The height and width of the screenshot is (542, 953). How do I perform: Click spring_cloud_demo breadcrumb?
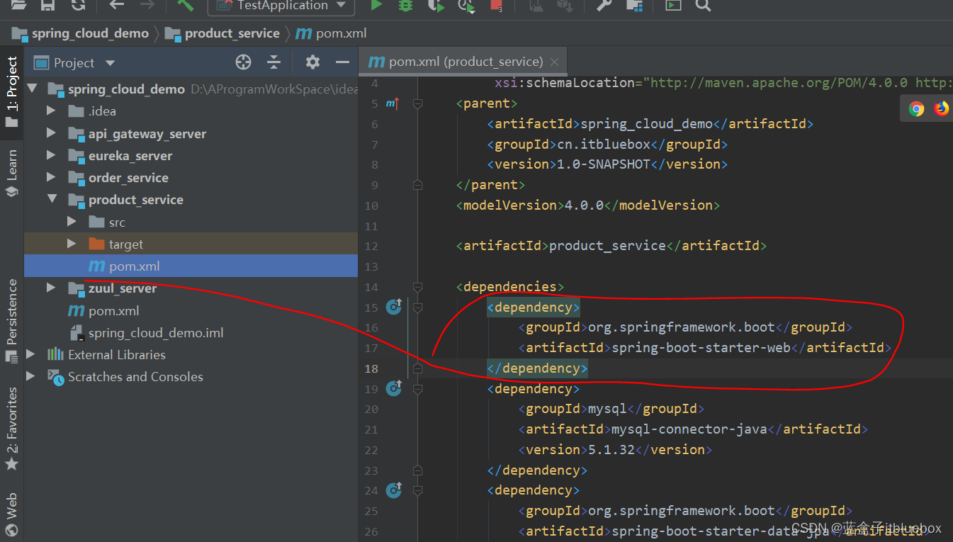(x=81, y=33)
